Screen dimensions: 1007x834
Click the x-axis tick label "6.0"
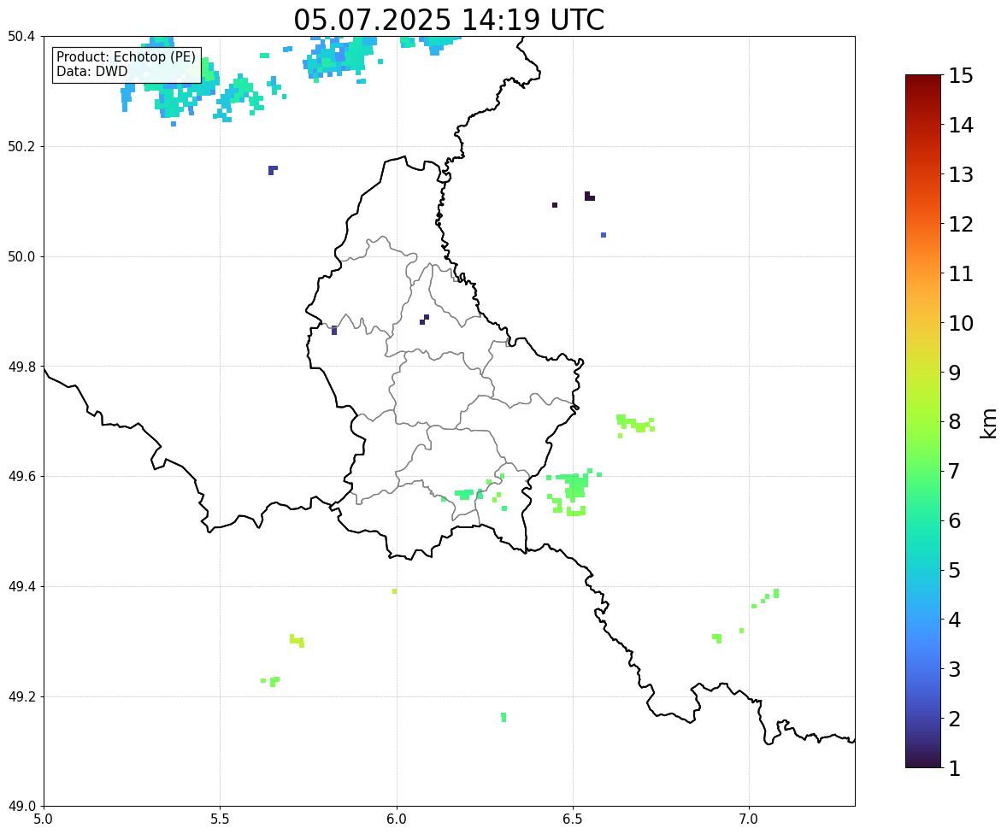click(x=397, y=819)
